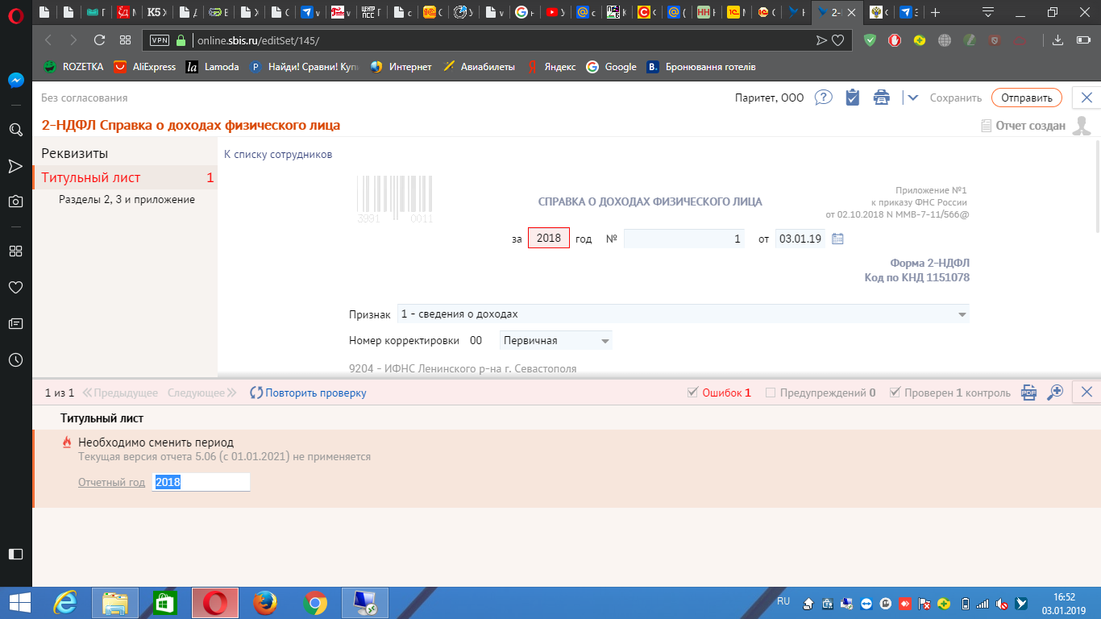Toggle the Проверен контроль checkbox

coord(895,393)
